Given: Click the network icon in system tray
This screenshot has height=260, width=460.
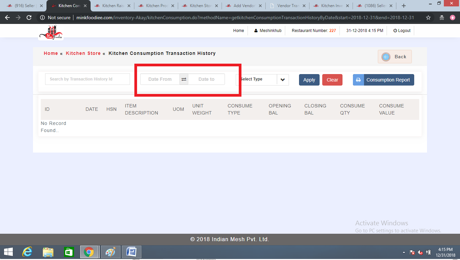Looking at the screenshot, I should pos(428,252).
